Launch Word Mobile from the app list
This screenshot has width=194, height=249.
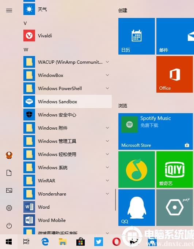[x=67, y=220]
